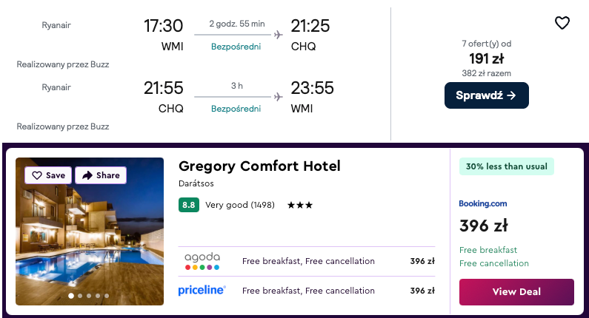Jump to the last photo carousel dot
The height and width of the screenshot is (318, 589).
coord(107,296)
